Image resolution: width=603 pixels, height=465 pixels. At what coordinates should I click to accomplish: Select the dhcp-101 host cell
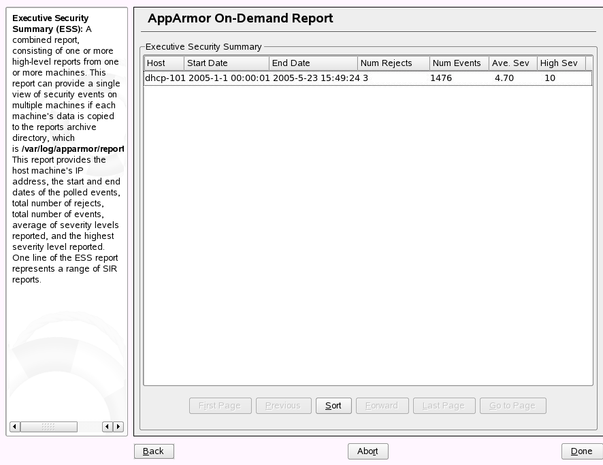coord(165,78)
